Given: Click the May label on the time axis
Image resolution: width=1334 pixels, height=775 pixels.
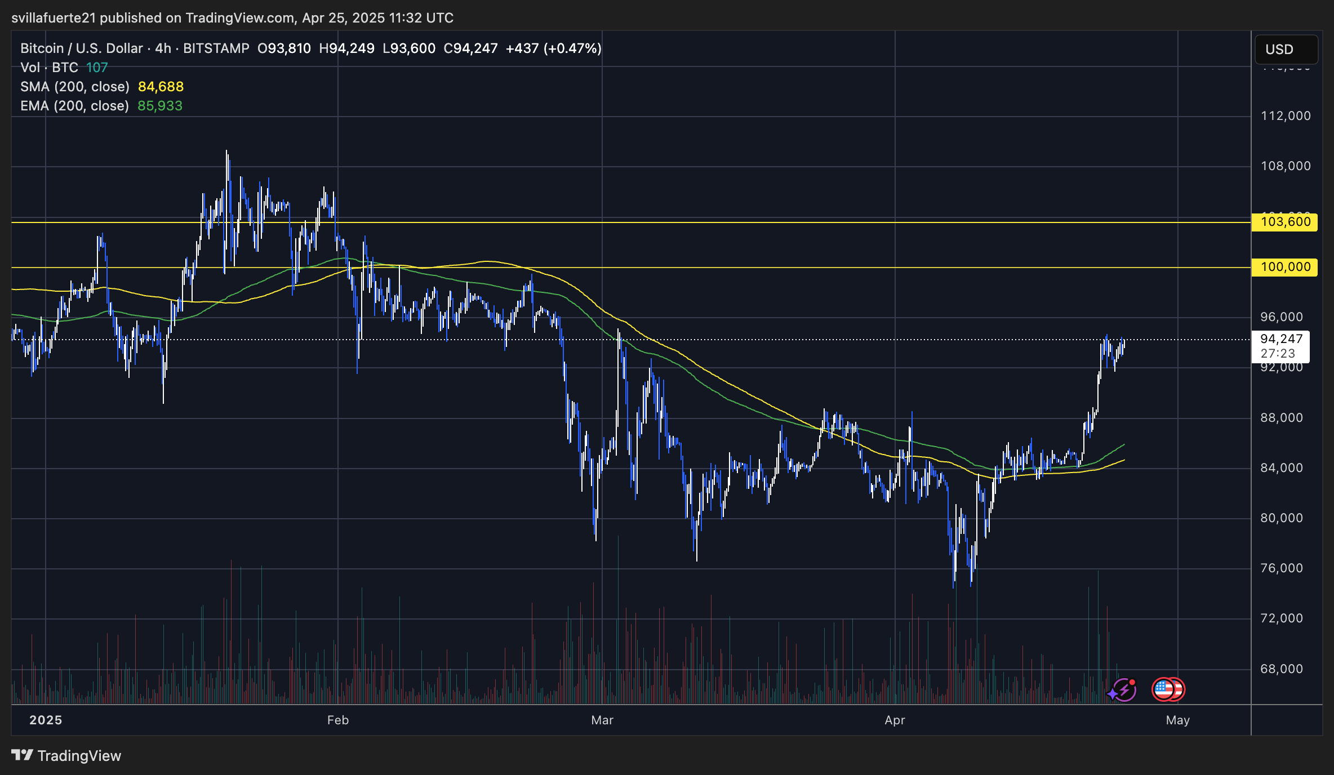Looking at the screenshot, I should point(1178,720).
